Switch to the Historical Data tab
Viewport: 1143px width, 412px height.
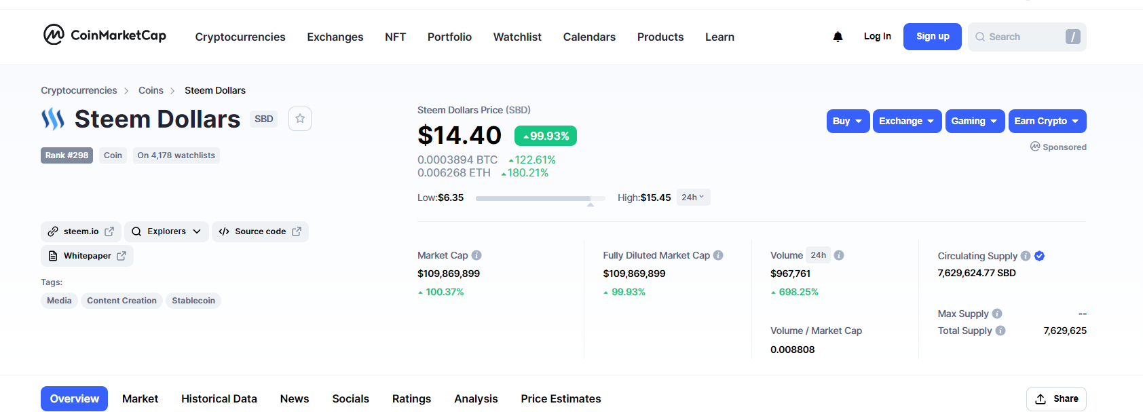[x=219, y=399]
